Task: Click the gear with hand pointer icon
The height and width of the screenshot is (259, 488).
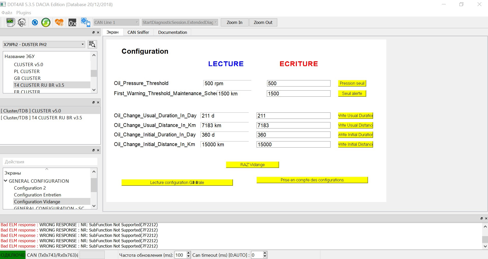Action: [85, 22]
